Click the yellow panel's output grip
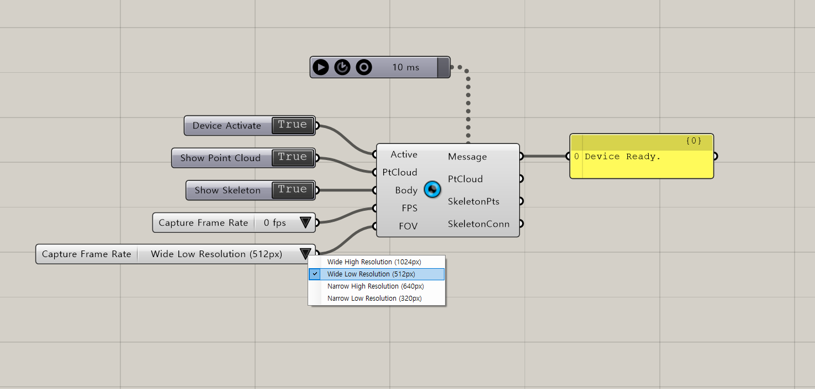815x389 pixels. pyautogui.click(x=715, y=156)
